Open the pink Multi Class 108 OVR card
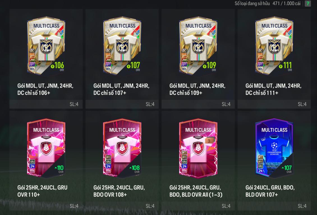The height and width of the screenshot is (215, 317). tap(122, 148)
